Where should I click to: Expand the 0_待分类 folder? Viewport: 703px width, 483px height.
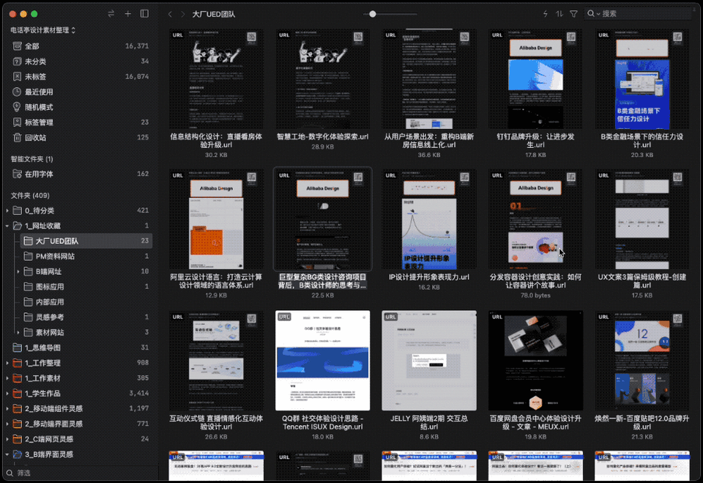(x=7, y=210)
